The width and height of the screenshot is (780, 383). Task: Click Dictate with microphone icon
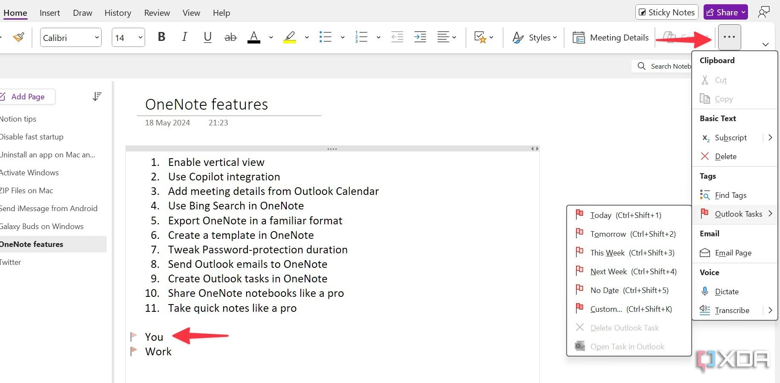727,292
